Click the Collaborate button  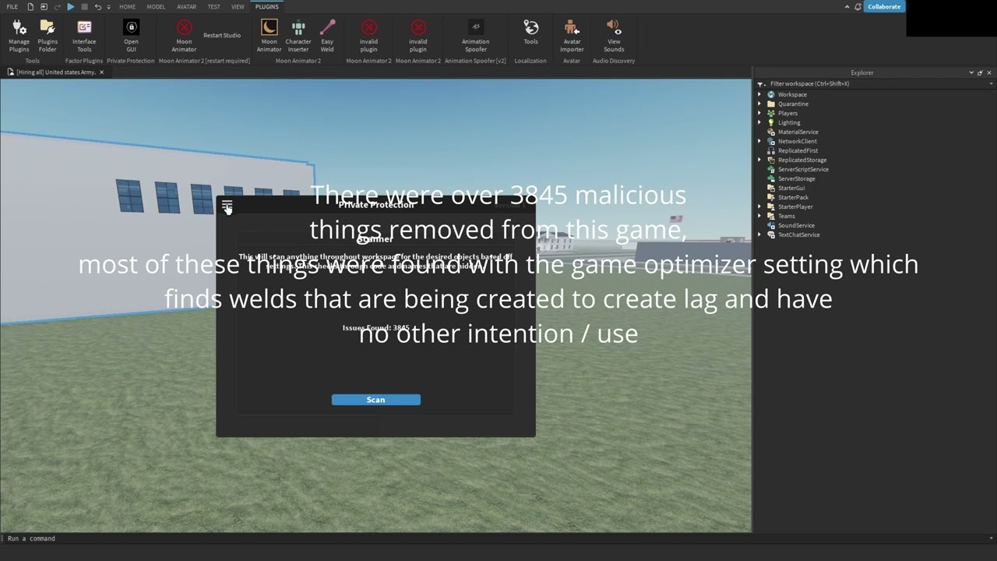point(884,6)
